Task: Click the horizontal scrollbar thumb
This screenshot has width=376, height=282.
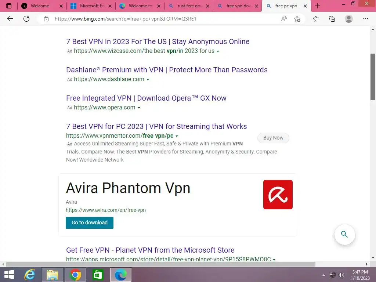Action: [161, 264]
